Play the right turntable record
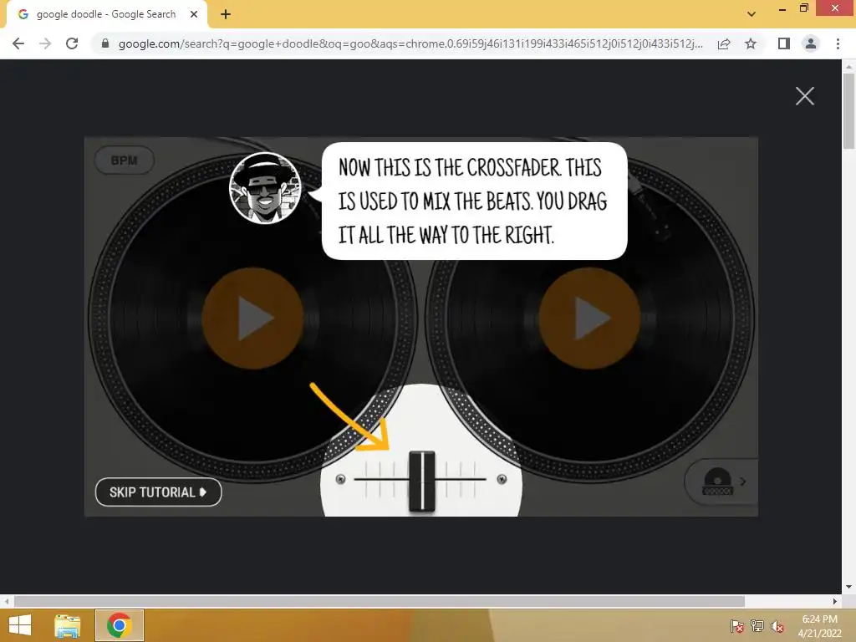Viewport: 856px width, 642px height. coord(589,318)
